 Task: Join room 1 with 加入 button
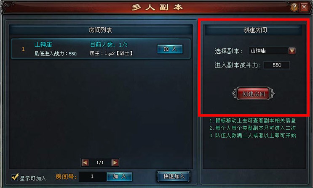click(x=170, y=49)
